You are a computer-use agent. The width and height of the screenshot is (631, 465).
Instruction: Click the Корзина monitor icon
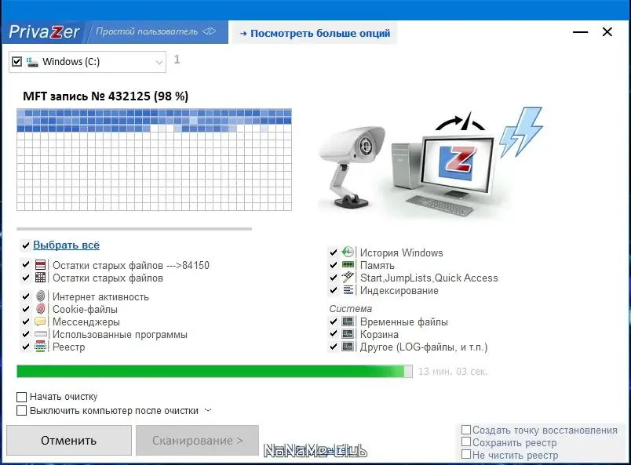click(x=348, y=334)
